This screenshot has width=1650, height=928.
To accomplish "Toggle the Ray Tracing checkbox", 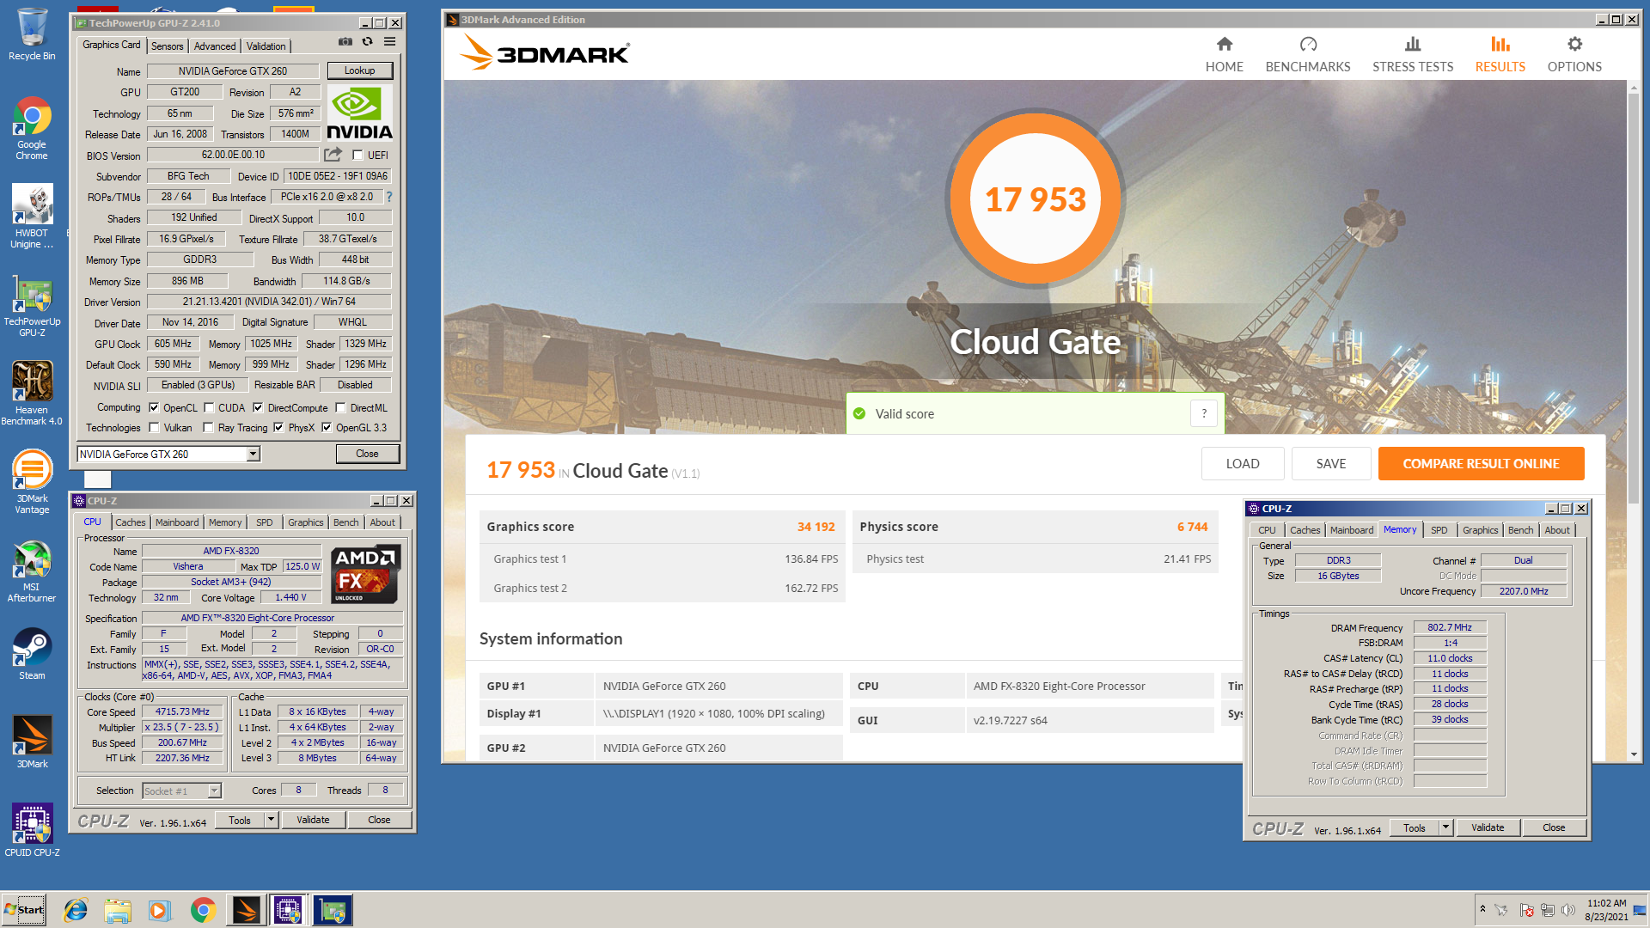I will click(208, 428).
